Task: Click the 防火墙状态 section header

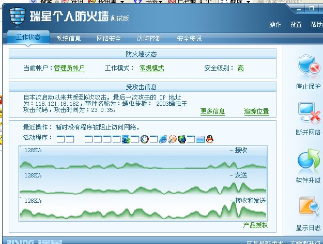Action: (143, 54)
